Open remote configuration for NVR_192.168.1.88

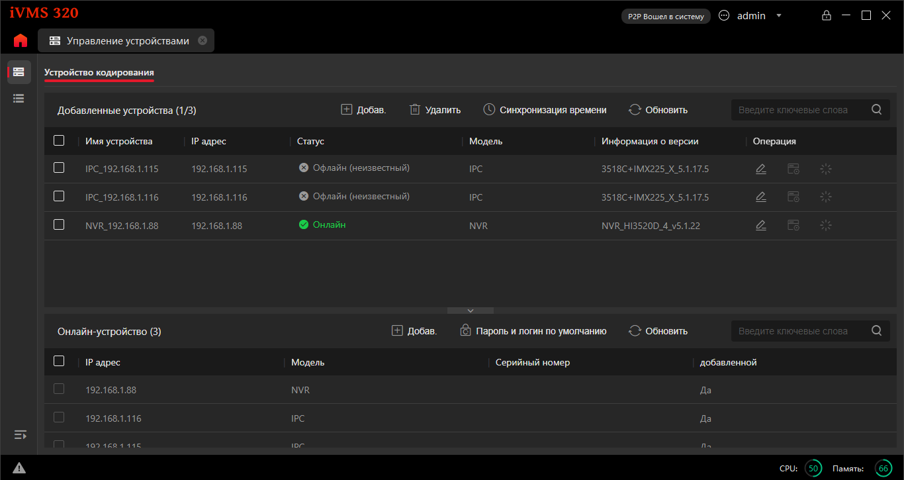click(793, 226)
